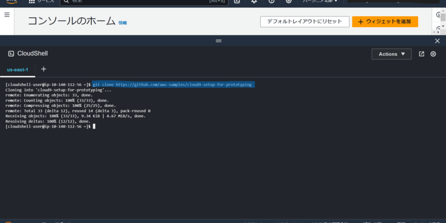Click デフォルトレイアウトにリセット button
Image resolution: width=446 pixels, height=223 pixels.
pyautogui.click(x=304, y=22)
